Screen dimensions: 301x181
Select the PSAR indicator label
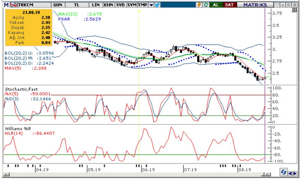(64, 19)
